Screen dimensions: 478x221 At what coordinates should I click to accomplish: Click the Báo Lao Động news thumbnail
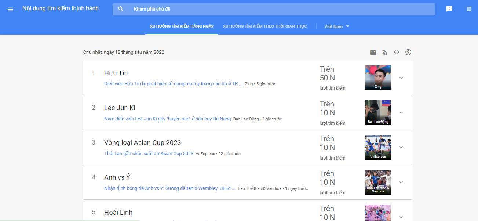(x=377, y=112)
